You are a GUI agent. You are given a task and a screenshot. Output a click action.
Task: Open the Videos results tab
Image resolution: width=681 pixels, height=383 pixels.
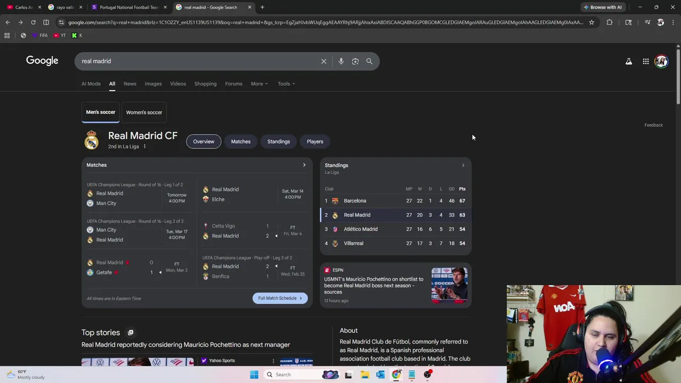point(178,84)
